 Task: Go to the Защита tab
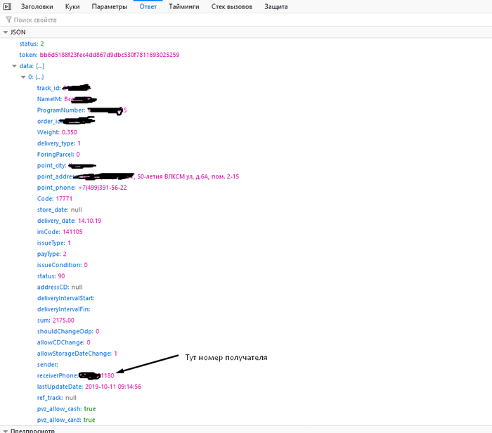276,7
